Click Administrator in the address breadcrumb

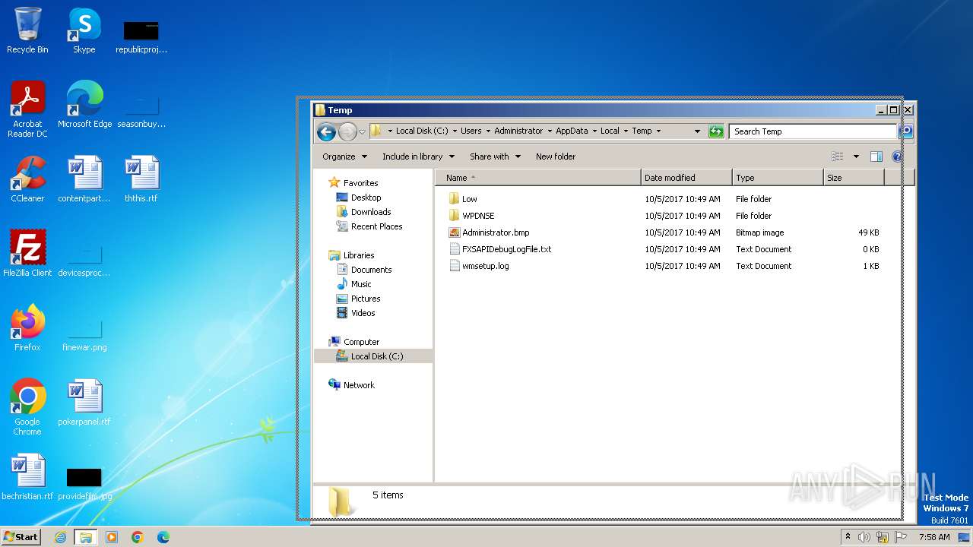[x=518, y=131]
